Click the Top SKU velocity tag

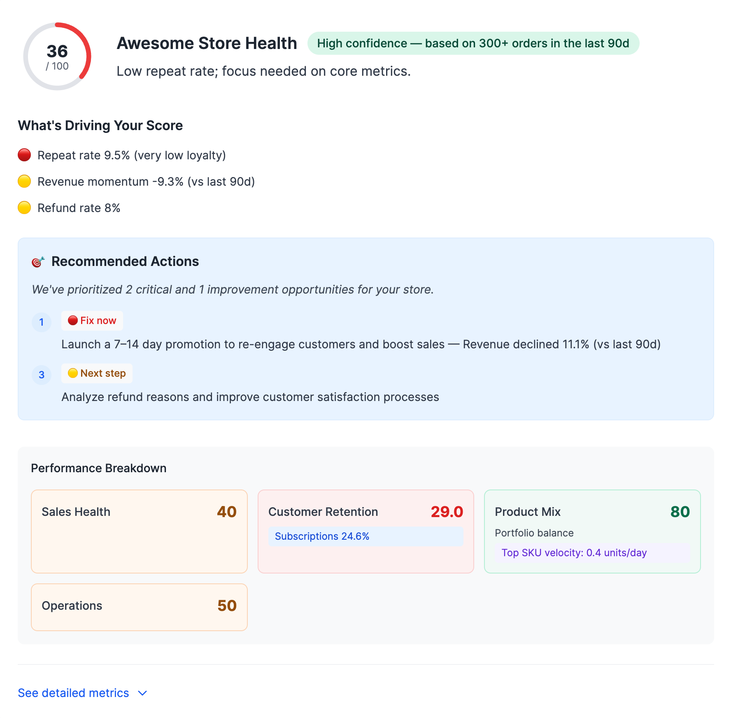point(592,553)
